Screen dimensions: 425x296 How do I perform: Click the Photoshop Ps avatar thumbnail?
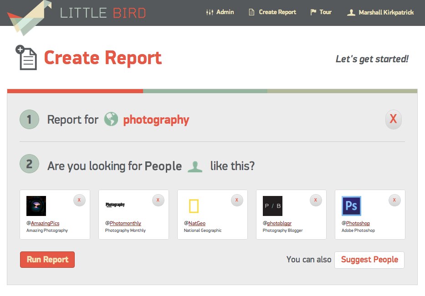351,206
